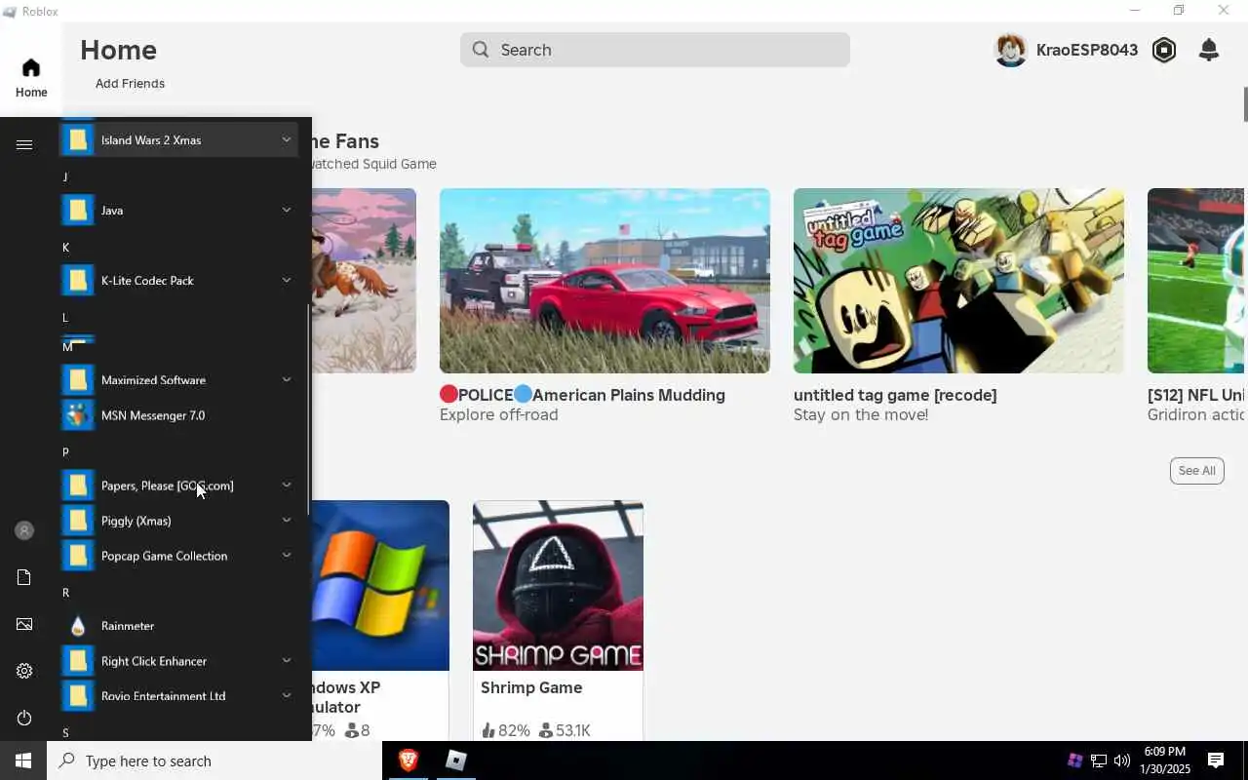Screen dimensions: 1248x780
Task: Open the Windows XP simulator thumbnail
Action: [380, 586]
